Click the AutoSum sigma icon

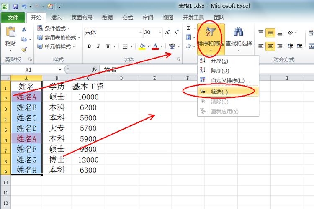(188, 28)
